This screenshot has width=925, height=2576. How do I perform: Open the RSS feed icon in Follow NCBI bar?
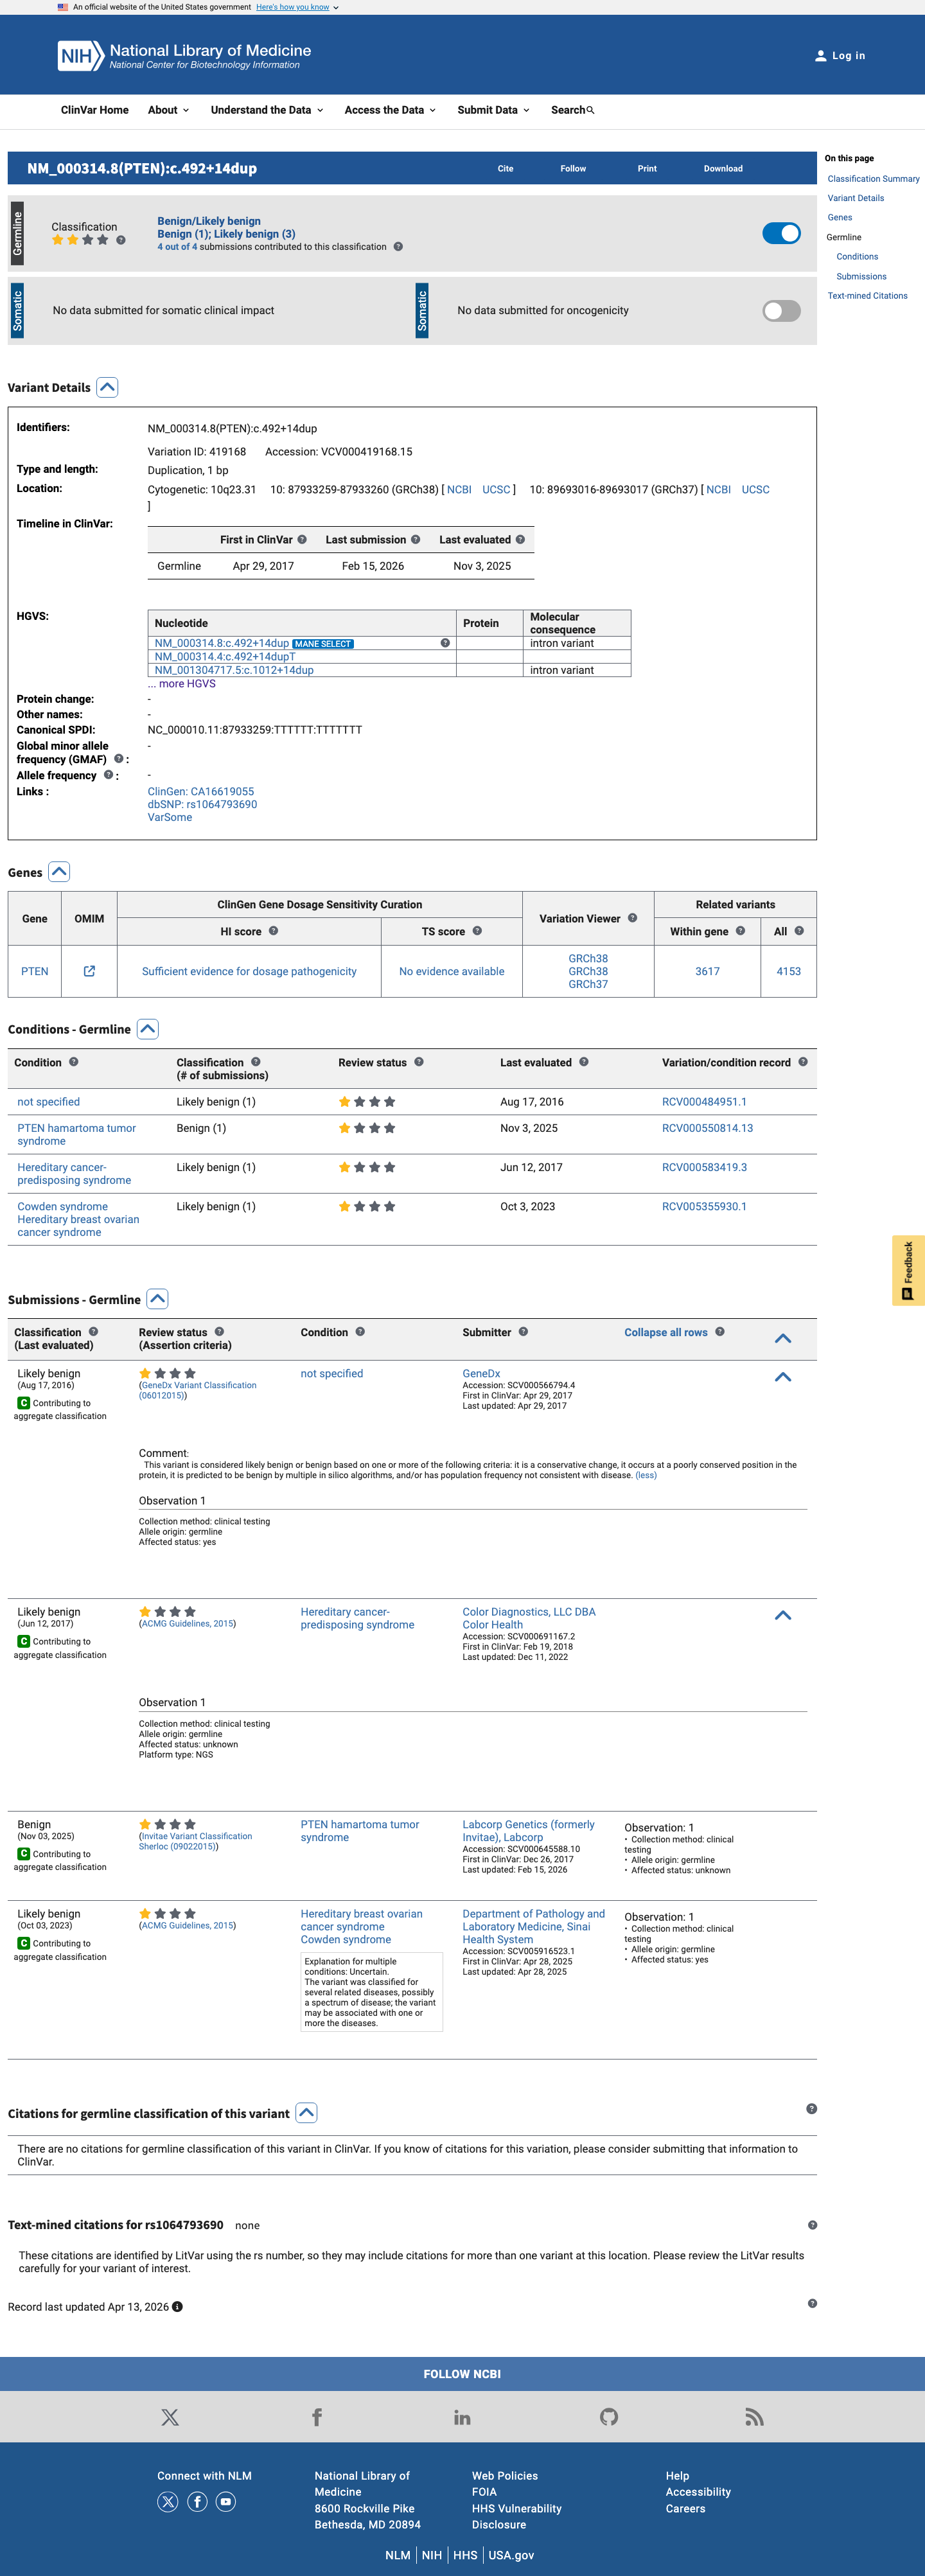pyautogui.click(x=755, y=2417)
